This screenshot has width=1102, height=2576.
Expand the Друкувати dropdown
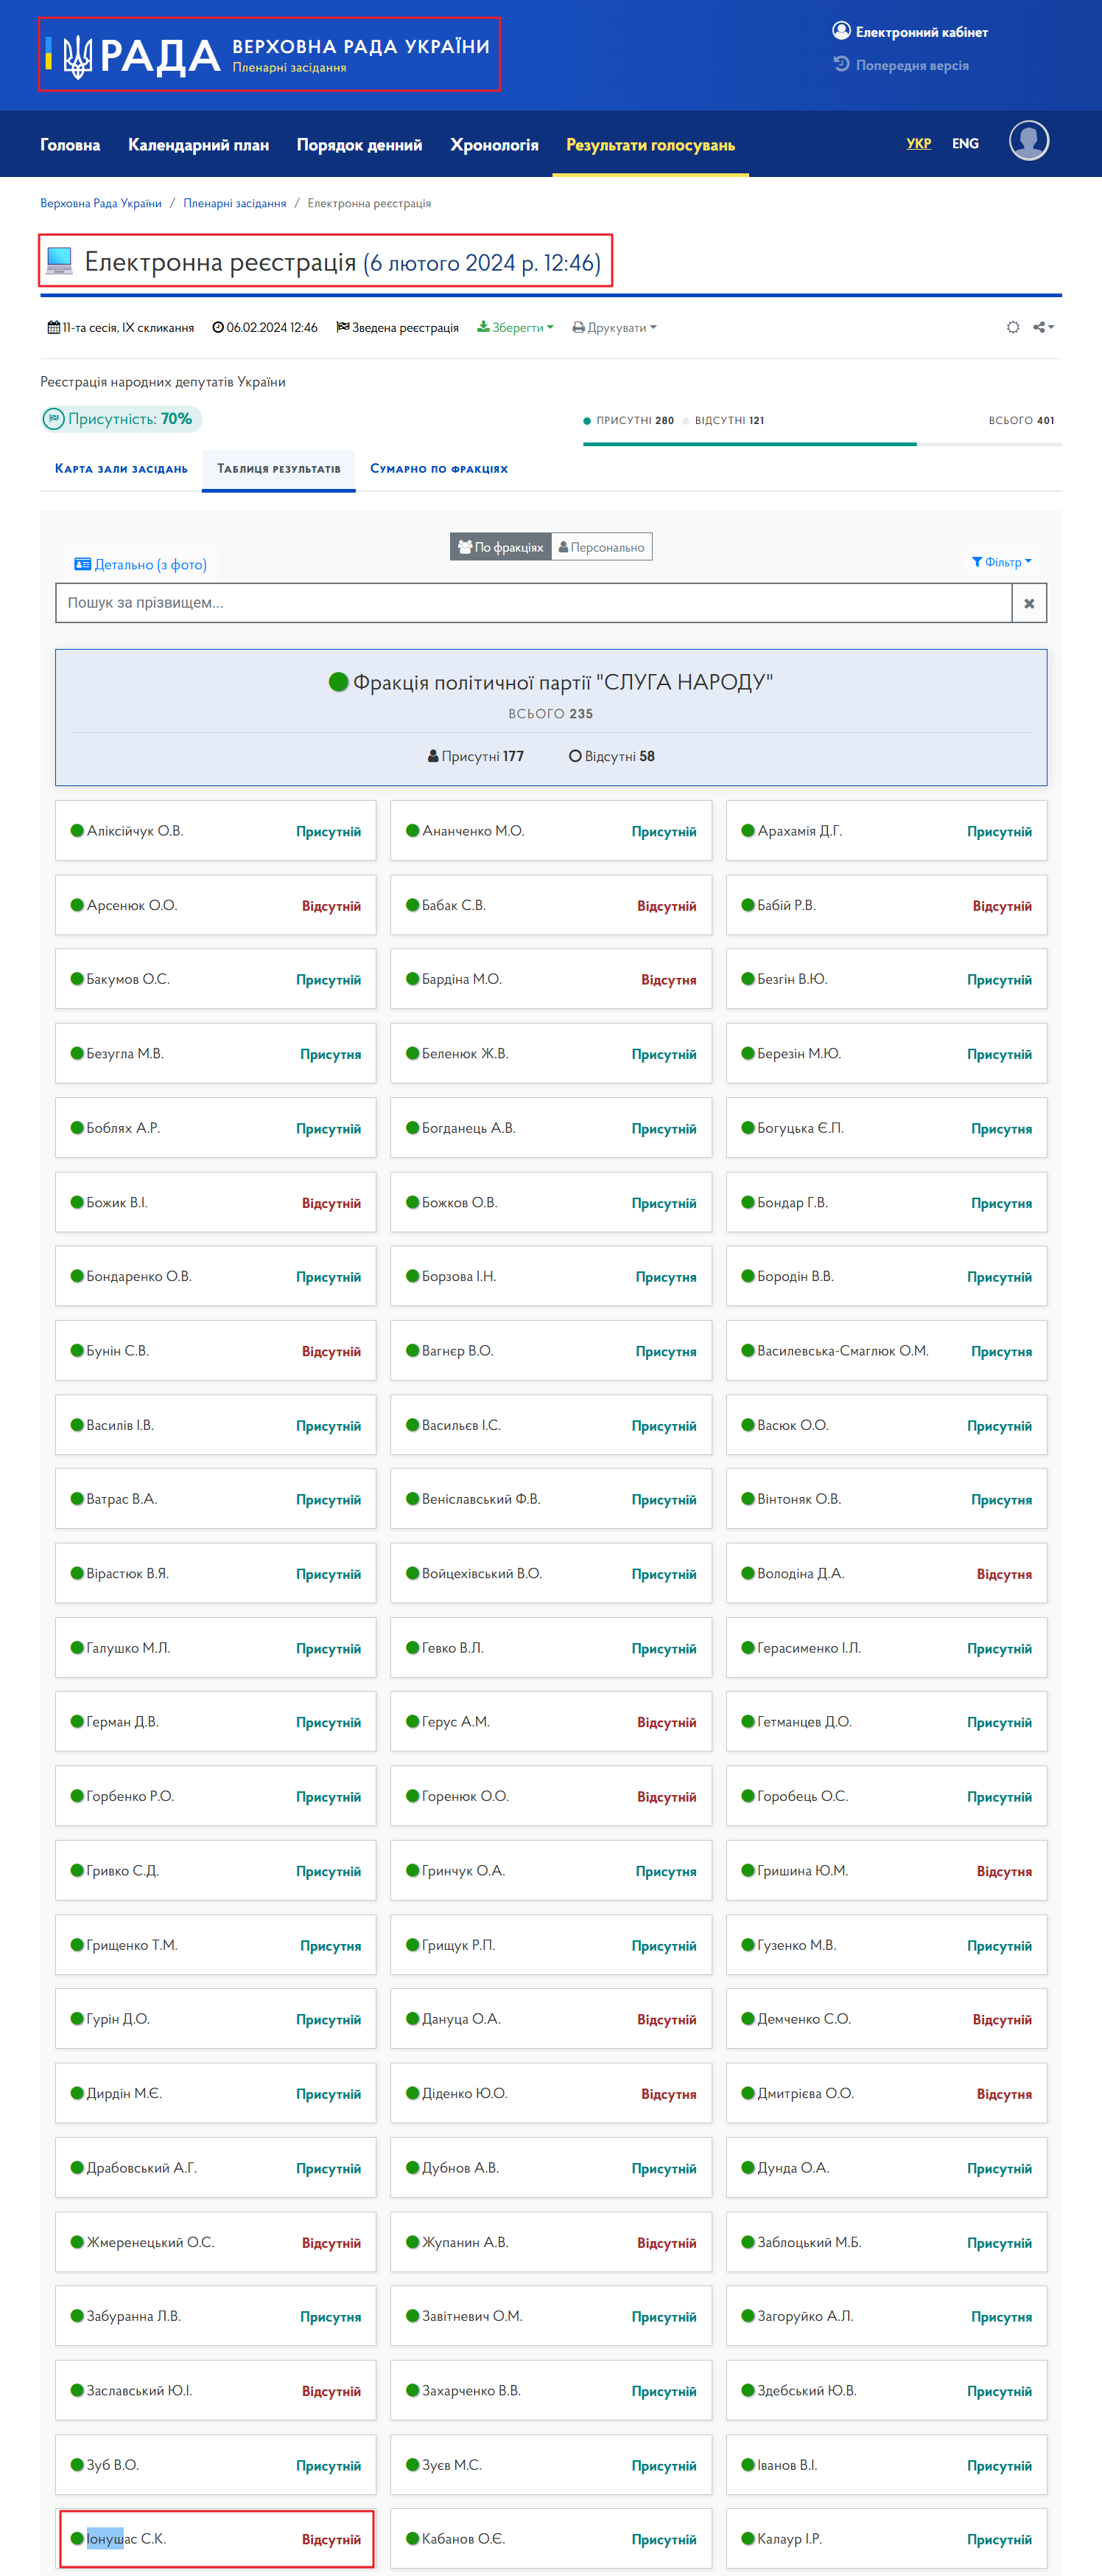(x=614, y=327)
